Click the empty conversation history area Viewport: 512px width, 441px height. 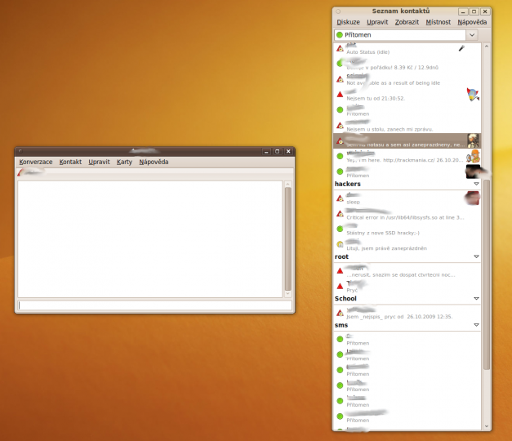click(x=150, y=238)
